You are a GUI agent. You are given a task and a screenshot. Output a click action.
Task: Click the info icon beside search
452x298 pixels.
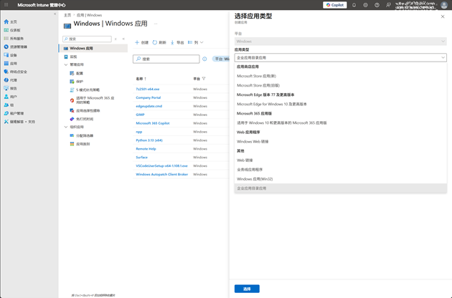[x=204, y=59]
